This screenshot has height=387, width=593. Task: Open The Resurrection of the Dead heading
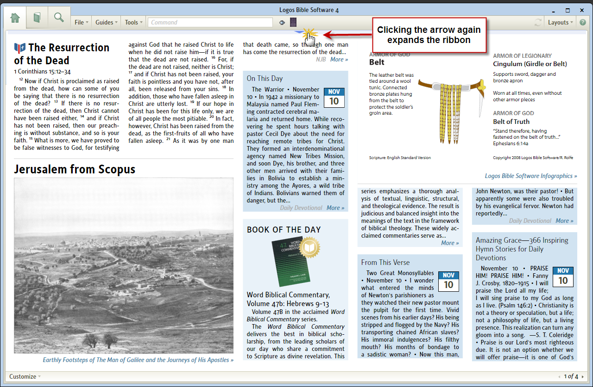[62, 54]
